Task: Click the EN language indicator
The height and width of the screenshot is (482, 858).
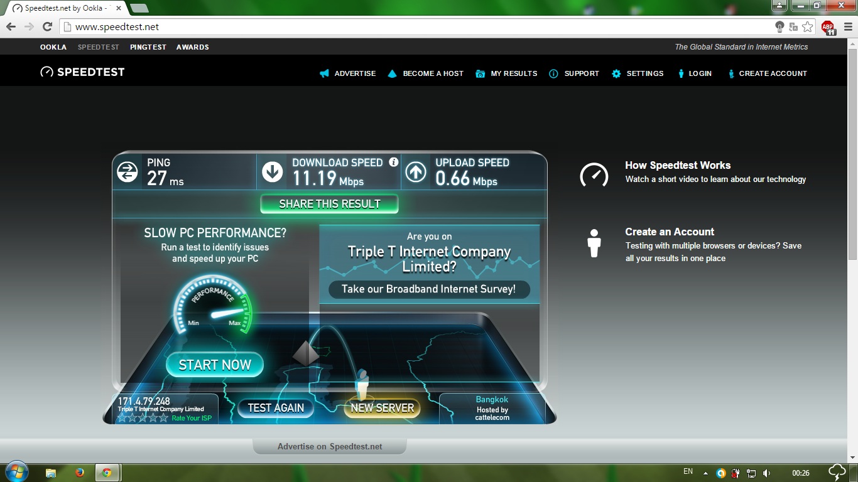Action: point(688,471)
